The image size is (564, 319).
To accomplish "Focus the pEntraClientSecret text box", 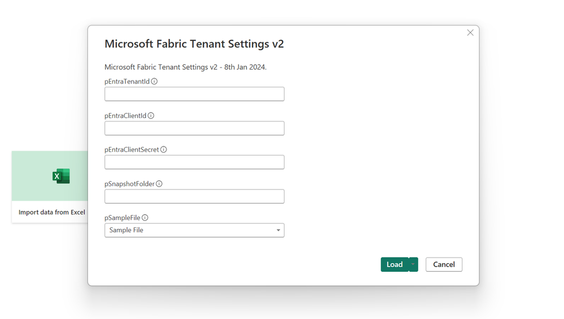I will tap(194, 162).
